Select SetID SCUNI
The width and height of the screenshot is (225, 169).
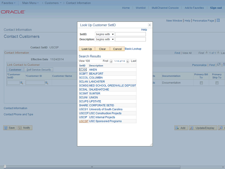83,97
